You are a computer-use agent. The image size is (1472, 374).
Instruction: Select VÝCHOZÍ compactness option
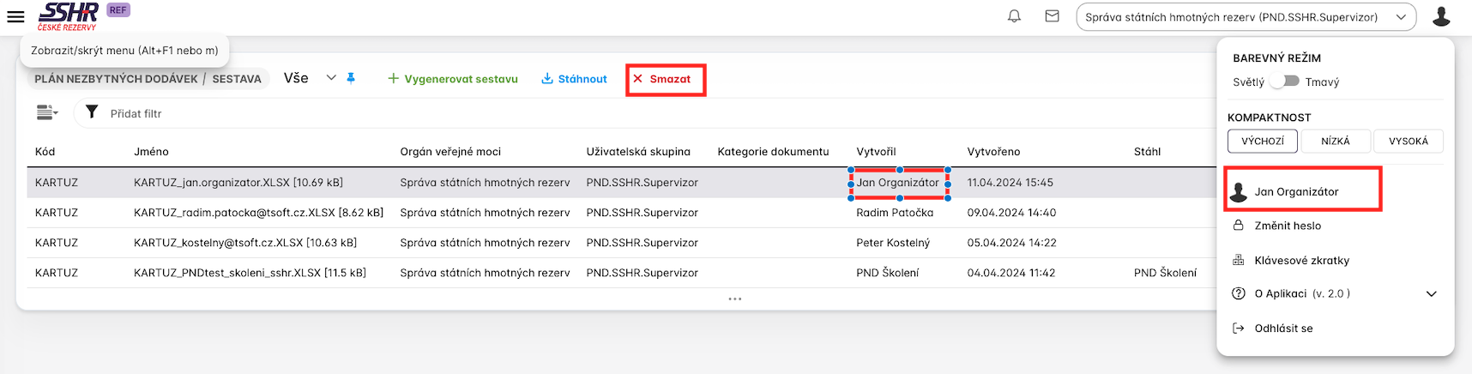click(x=1263, y=141)
